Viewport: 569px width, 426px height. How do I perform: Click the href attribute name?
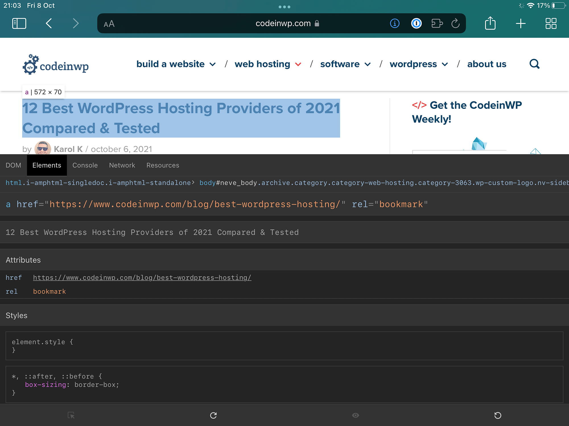[14, 278]
